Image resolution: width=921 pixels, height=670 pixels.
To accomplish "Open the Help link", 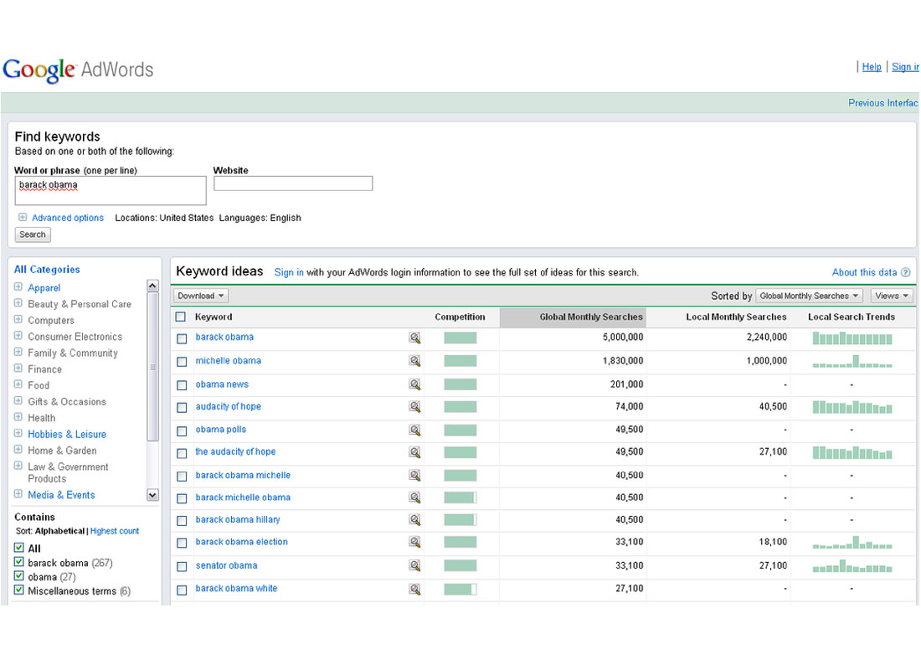I will click(872, 67).
